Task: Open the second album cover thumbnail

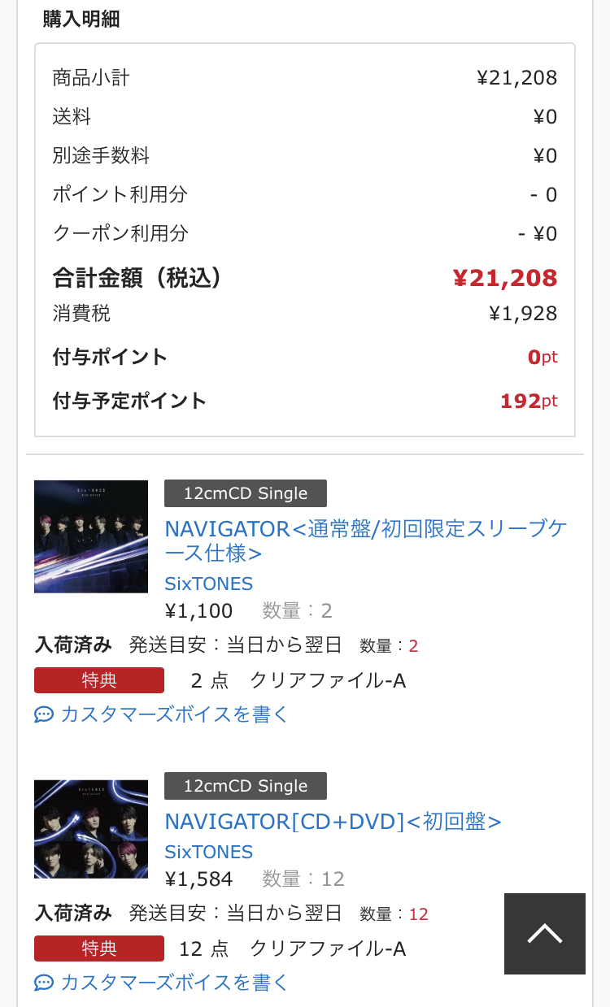Action: point(91,829)
